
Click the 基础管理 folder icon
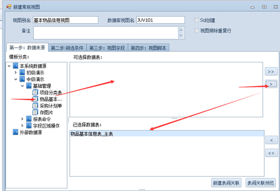click(x=29, y=86)
